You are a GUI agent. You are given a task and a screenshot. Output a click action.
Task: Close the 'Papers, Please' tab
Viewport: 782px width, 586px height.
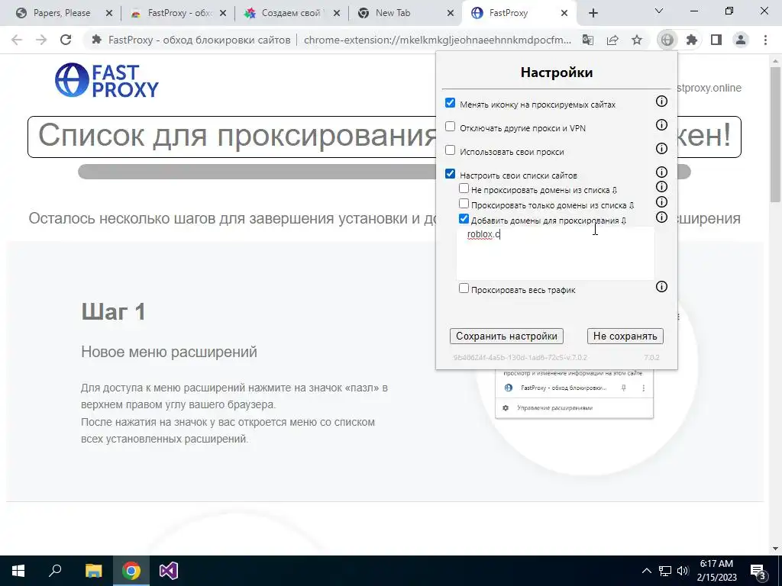(x=109, y=14)
